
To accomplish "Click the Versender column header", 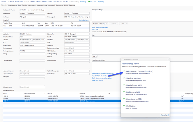I will click(93, 94).
